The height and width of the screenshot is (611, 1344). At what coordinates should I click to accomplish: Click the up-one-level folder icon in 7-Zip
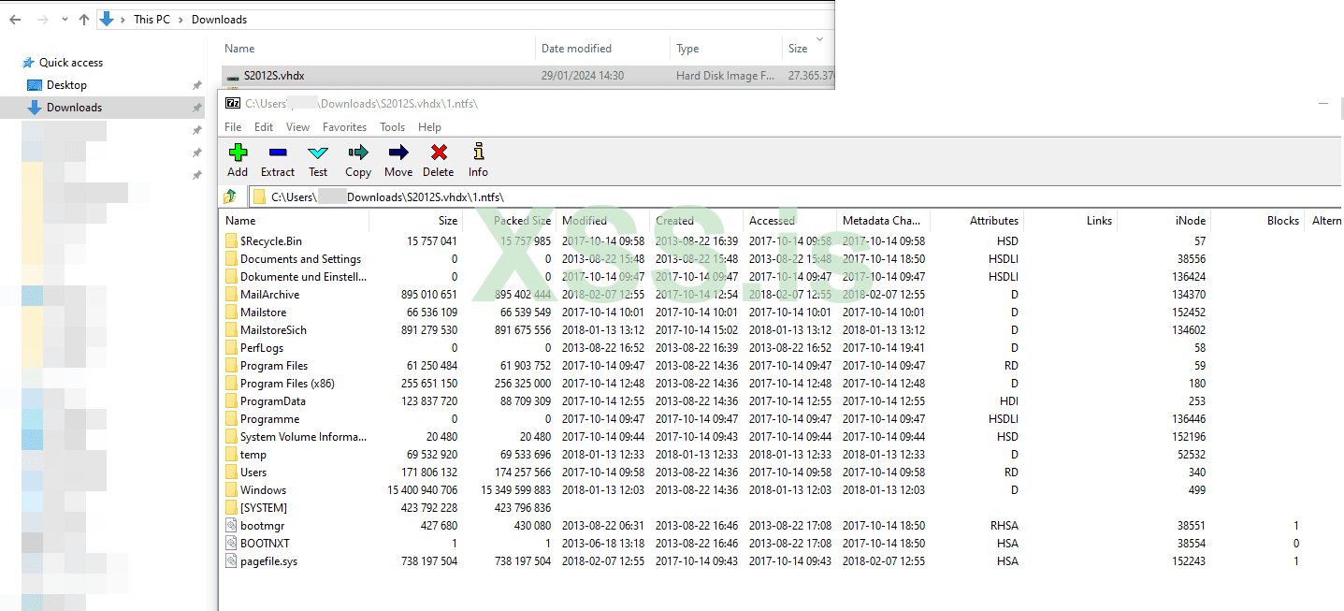[x=229, y=196]
